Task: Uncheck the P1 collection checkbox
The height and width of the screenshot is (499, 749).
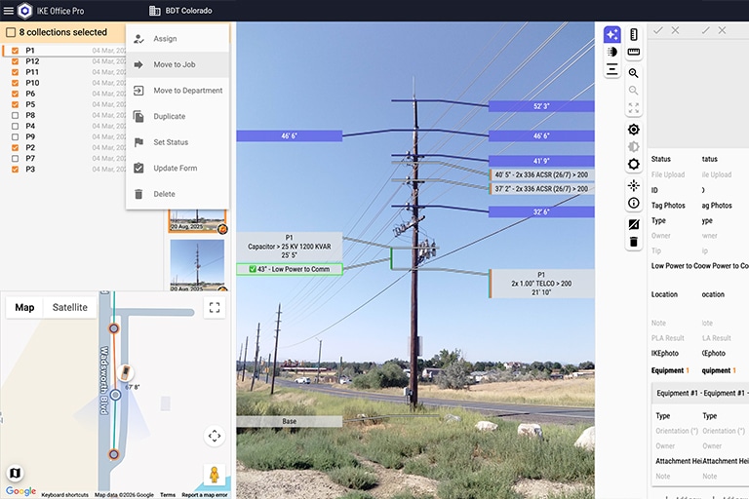Action: pos(15,50)
